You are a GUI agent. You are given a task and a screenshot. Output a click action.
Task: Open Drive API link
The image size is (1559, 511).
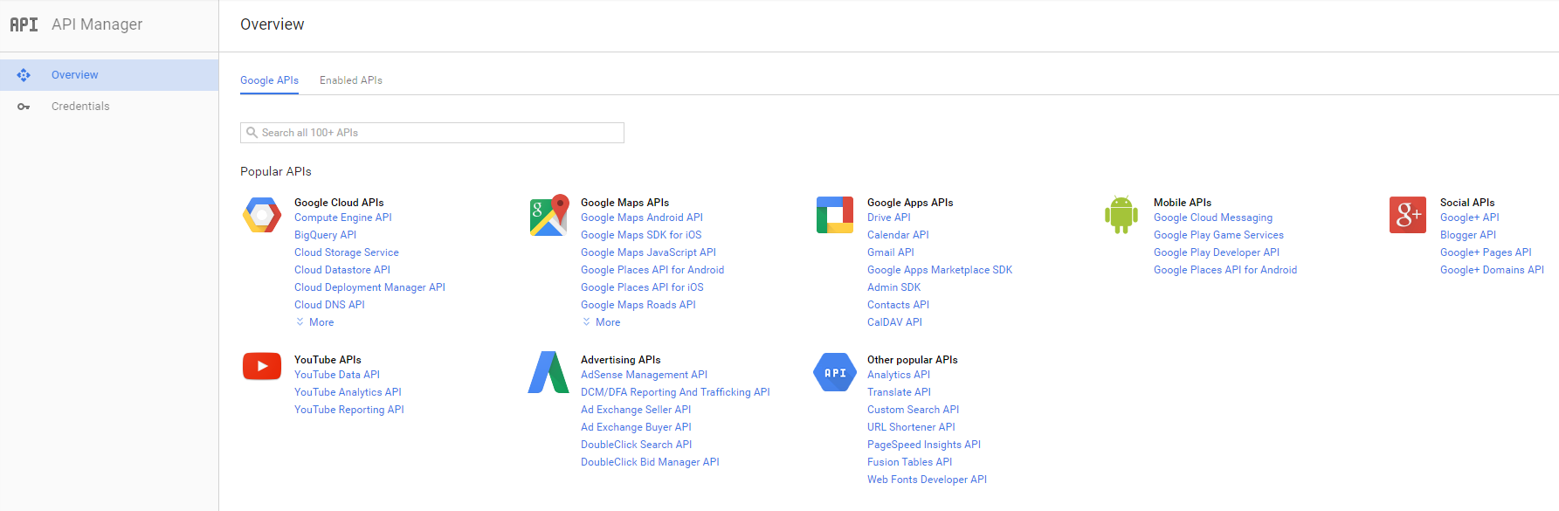point(889,218)
